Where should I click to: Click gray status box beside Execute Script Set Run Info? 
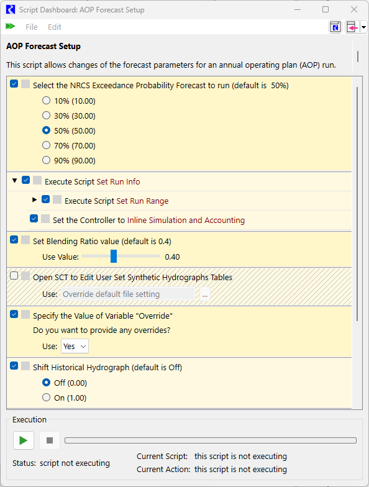click(x=37, y=180)
